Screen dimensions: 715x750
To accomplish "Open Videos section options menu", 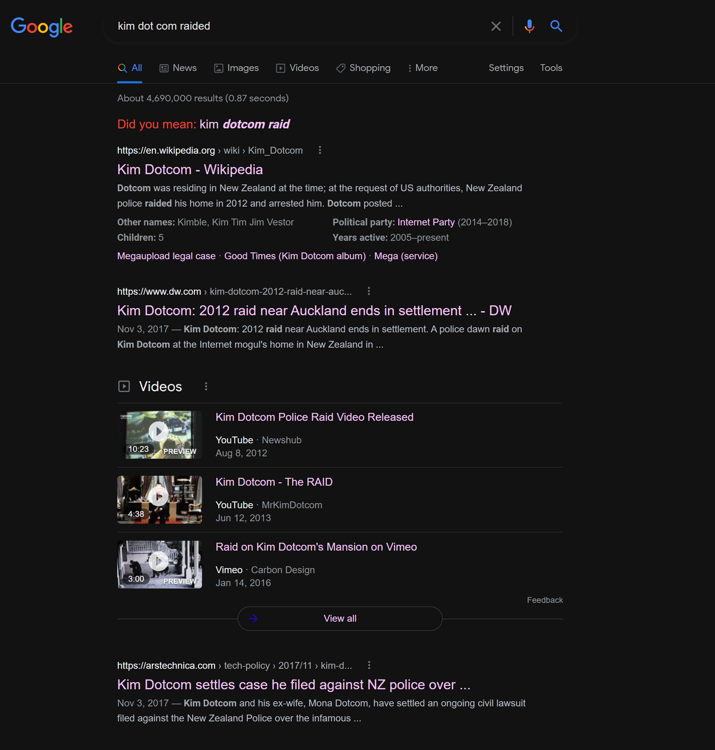I will coord(206,386).
